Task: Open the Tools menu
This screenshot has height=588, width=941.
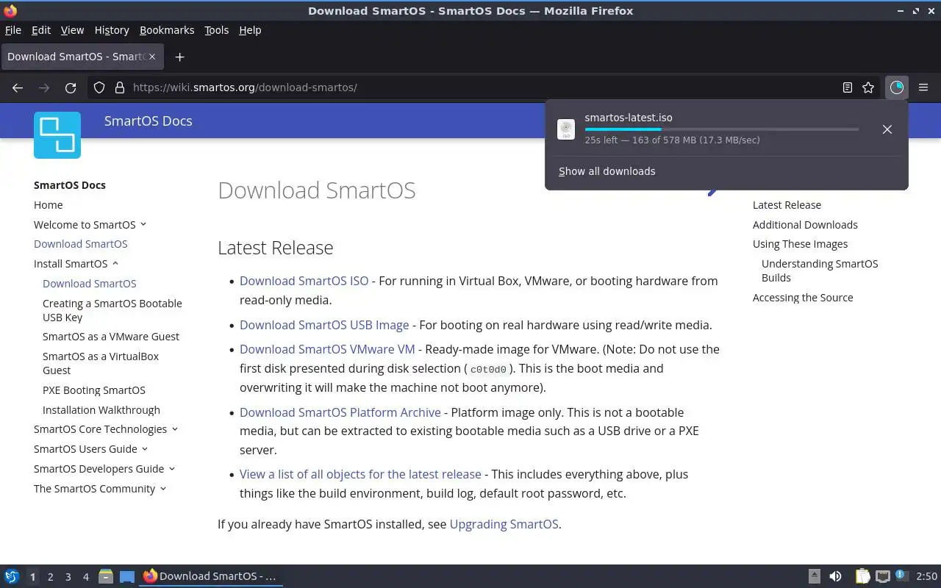Action: coord(216,30)
